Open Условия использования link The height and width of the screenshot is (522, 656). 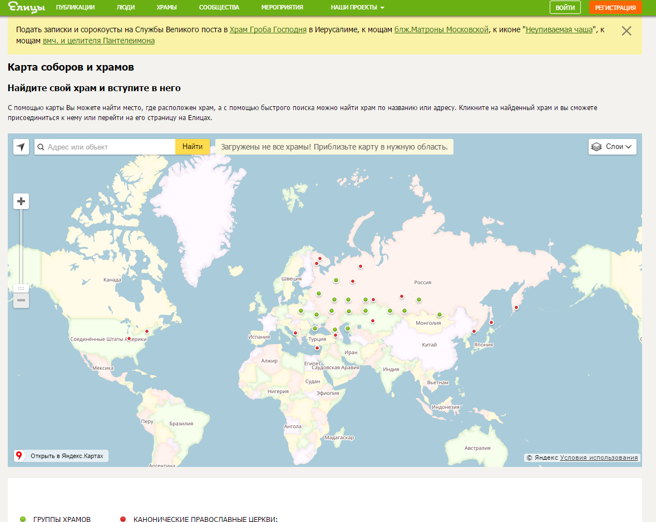point(599,458)
